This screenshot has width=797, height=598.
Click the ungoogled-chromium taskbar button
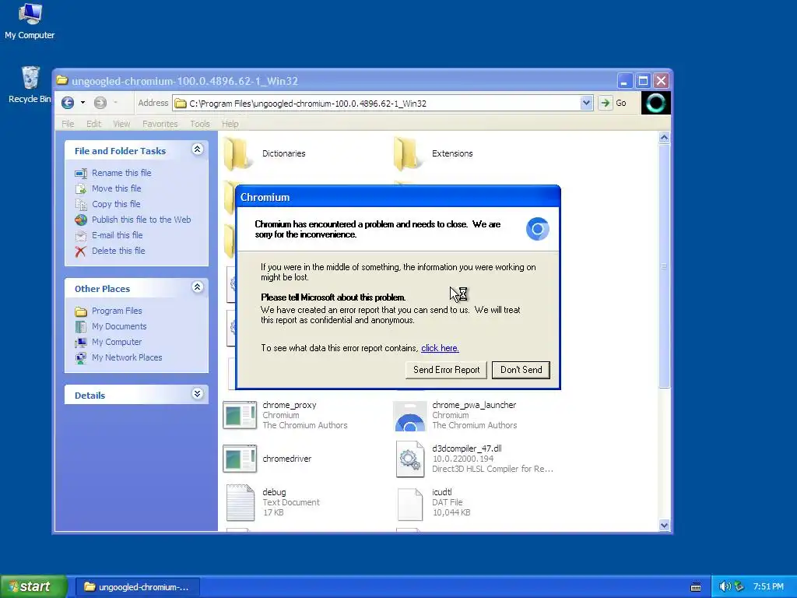coord(137,587)
